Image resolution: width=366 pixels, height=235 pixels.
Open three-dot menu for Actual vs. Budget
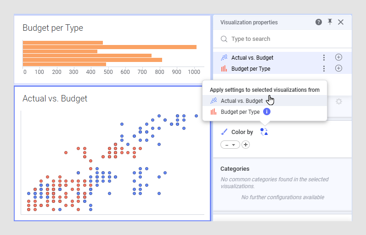(x=324, y=57)
